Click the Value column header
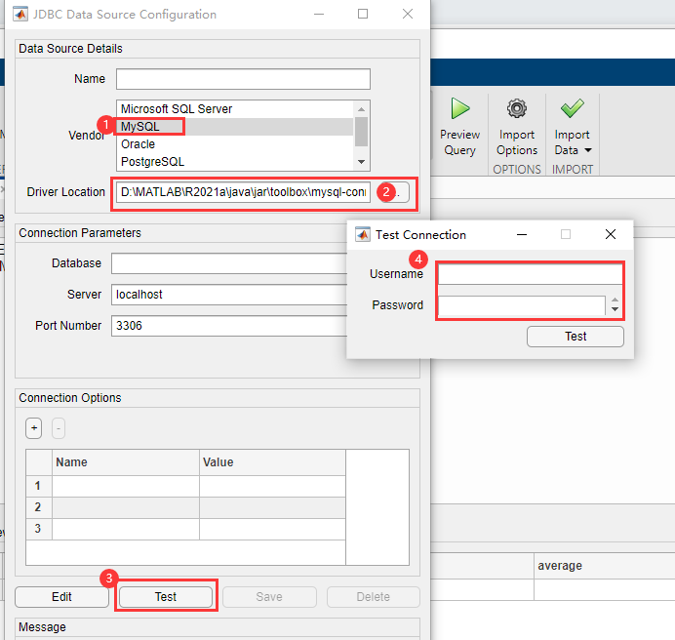The width and height of the screenshot is (675, 640). 272,462
